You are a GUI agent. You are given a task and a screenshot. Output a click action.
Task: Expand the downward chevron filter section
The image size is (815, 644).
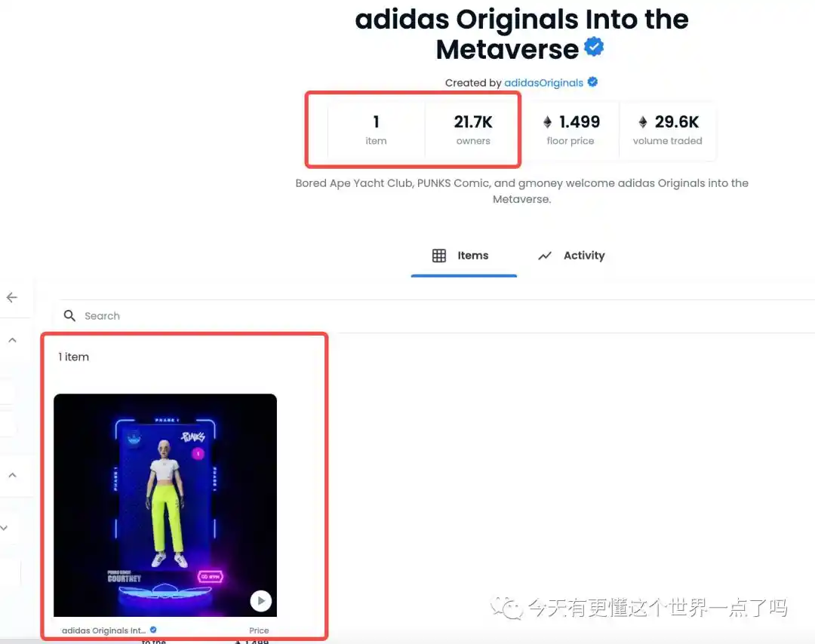click(5, 528)
